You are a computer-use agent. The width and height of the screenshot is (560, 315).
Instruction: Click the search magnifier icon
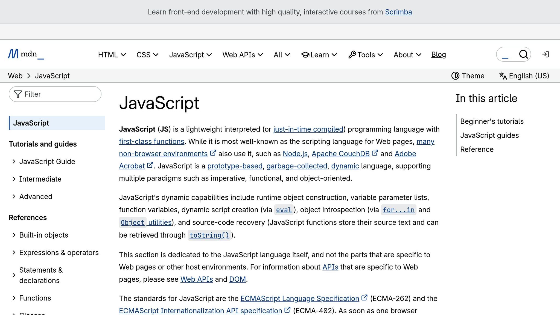click(x=523, y=54)
